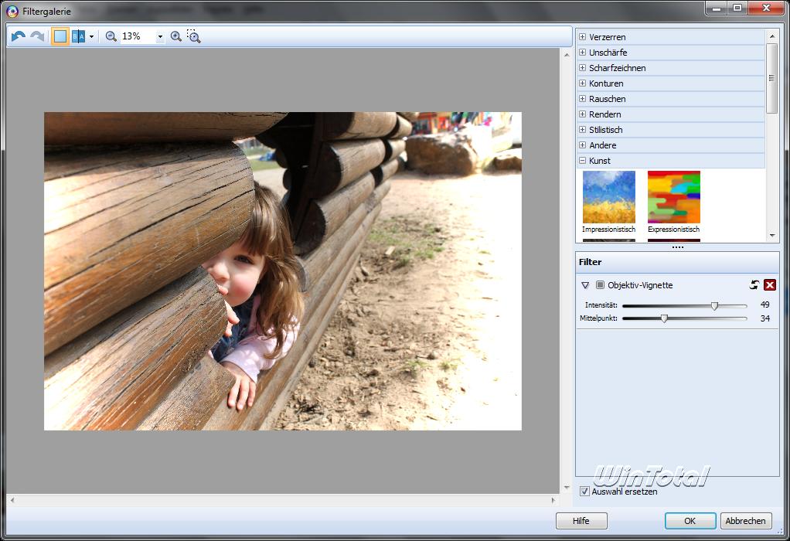790x541 pixels.
Task: Click the undo arrow icon
Action: 19,36
